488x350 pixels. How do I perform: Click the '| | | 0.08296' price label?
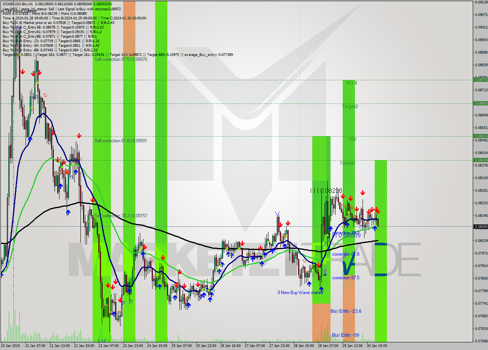pyautogui.click(x=326, y=191)
